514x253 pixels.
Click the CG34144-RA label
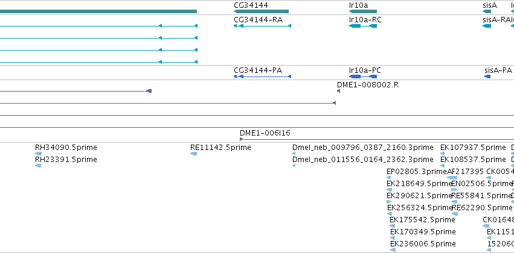[x=258, y=20]
